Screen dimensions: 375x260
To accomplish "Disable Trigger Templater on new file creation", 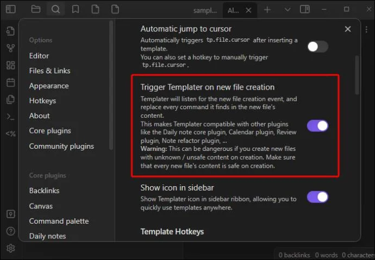I will [x=317, y=126].
